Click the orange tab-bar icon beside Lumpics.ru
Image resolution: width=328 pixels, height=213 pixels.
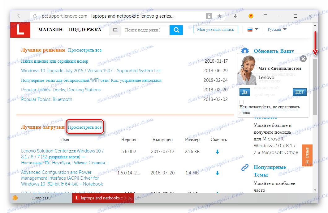[15, 198]
